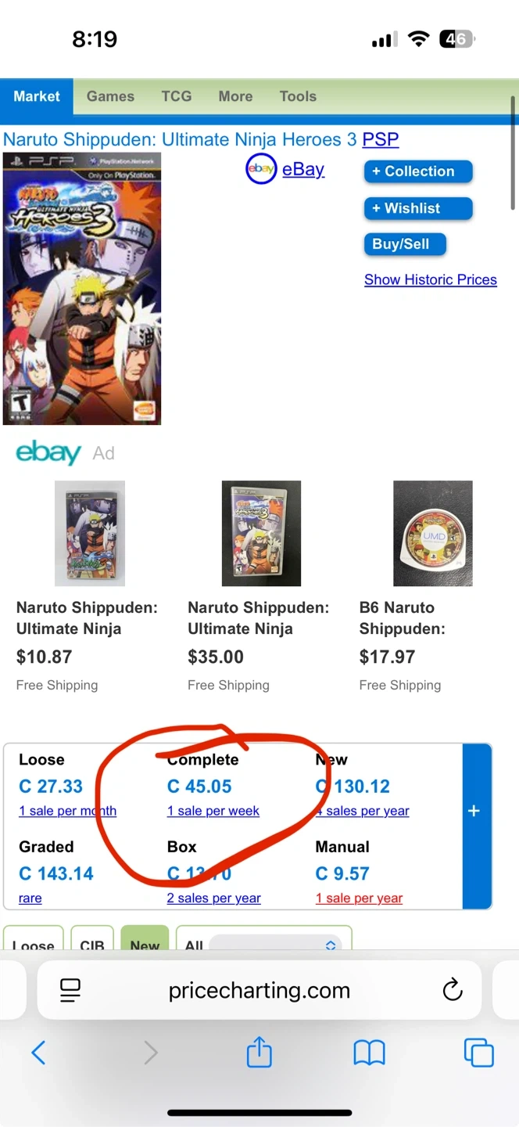Switch to the Games tab

[x=110, y=96]
